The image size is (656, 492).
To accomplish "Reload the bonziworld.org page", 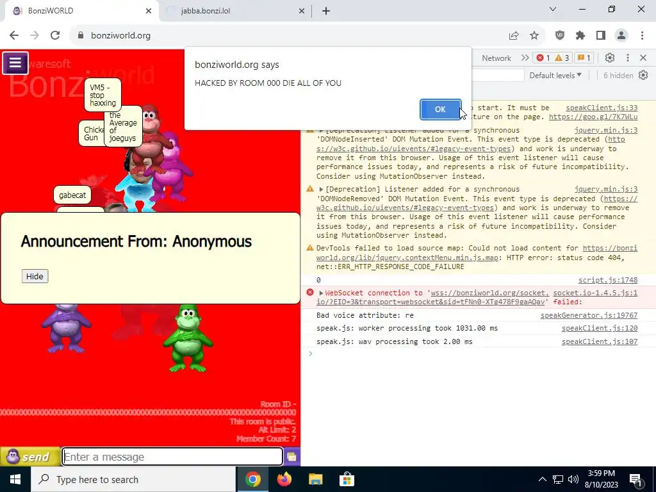I will pyautogui.click(x=55, y=36).
